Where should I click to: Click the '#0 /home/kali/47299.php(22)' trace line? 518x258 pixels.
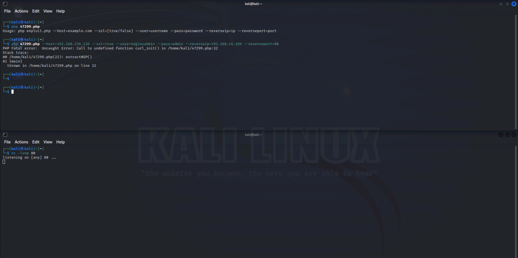(x=47, y=57)
